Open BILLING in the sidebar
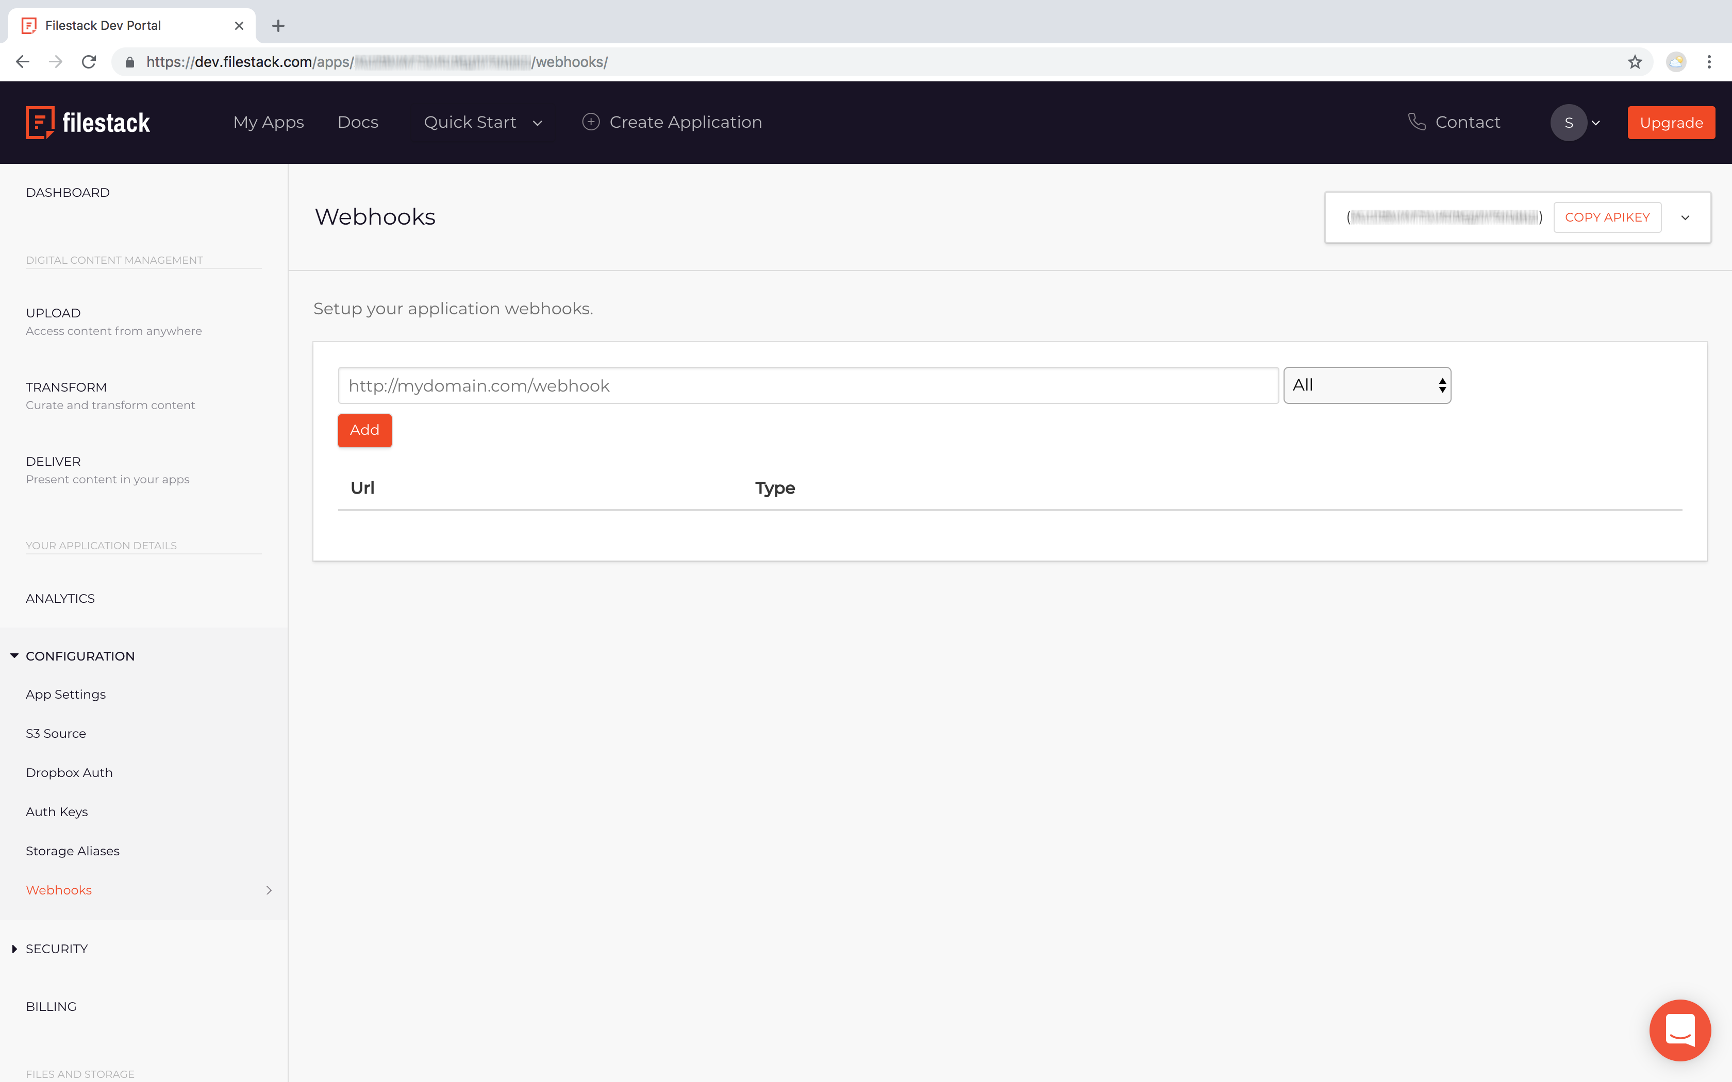 [51, 1007]
